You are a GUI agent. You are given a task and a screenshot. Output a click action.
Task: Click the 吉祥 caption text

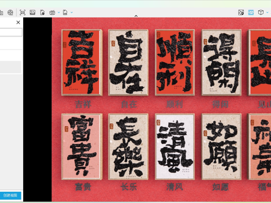[x=83, y=104]
